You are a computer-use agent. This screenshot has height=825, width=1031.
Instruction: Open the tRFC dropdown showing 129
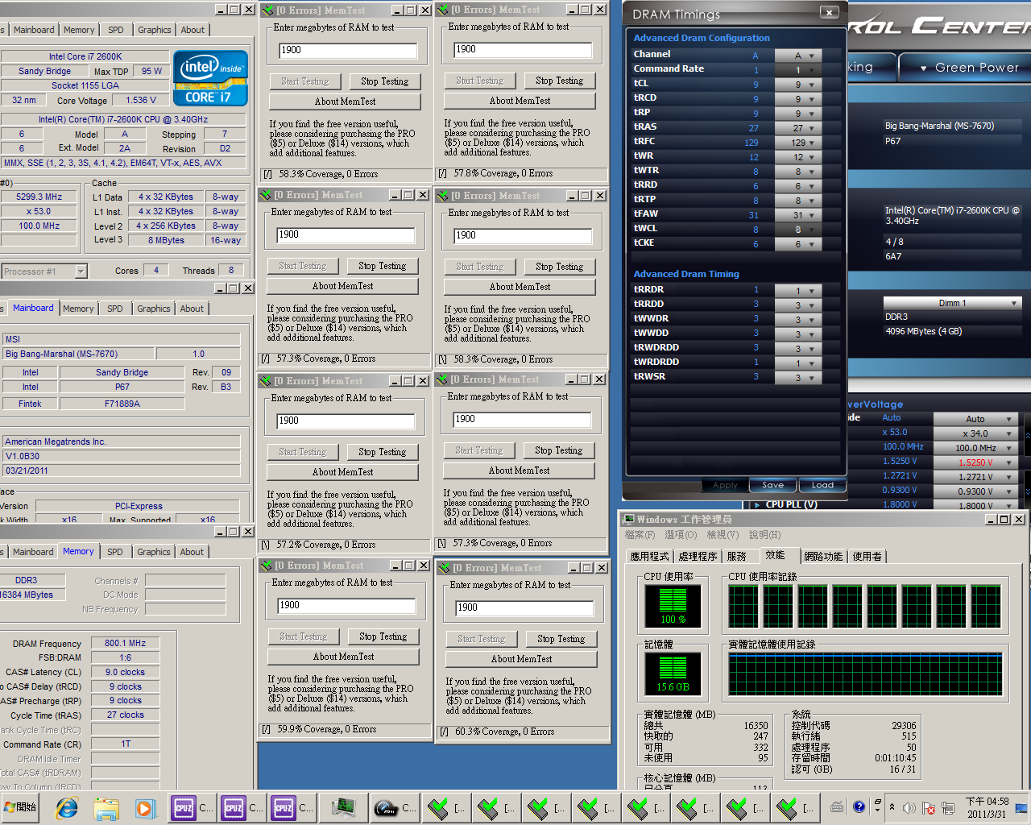point(797,143)
